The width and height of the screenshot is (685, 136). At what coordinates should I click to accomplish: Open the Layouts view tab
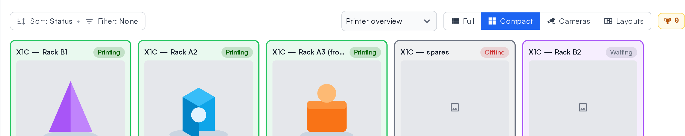tap(624, 21)
